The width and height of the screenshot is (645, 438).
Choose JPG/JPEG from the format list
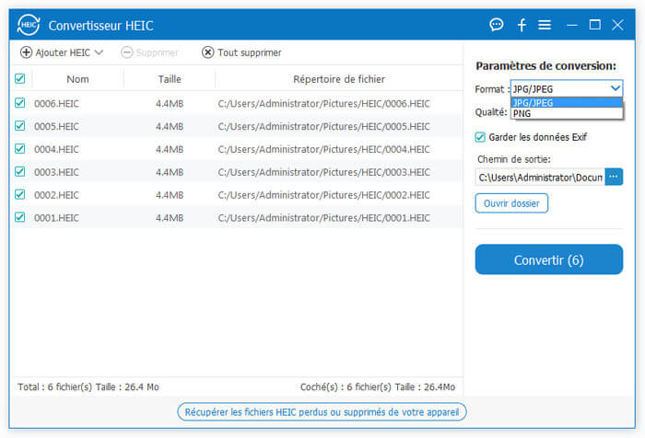pyautogui.click(x=534, y=103)
